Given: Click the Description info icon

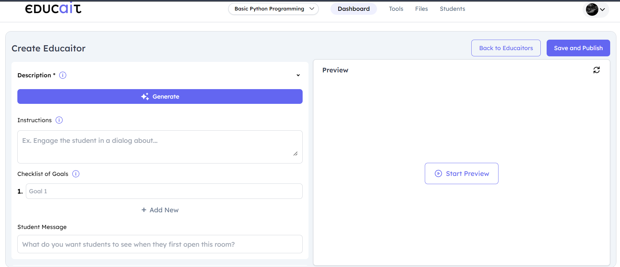Looking at the screenshot, I should (63, 75).
